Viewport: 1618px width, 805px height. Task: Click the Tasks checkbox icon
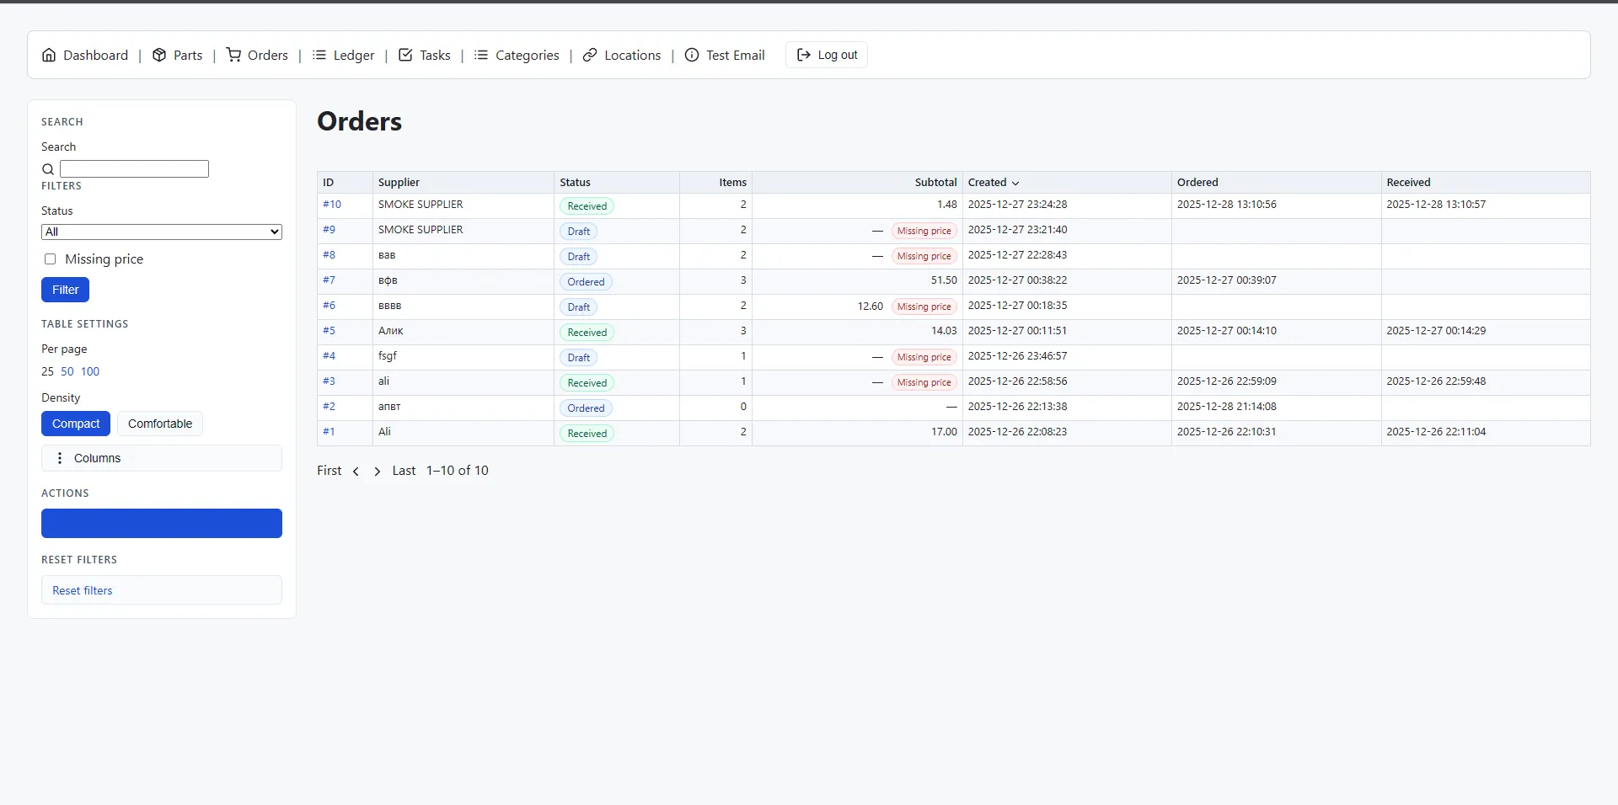click(405, 55)
